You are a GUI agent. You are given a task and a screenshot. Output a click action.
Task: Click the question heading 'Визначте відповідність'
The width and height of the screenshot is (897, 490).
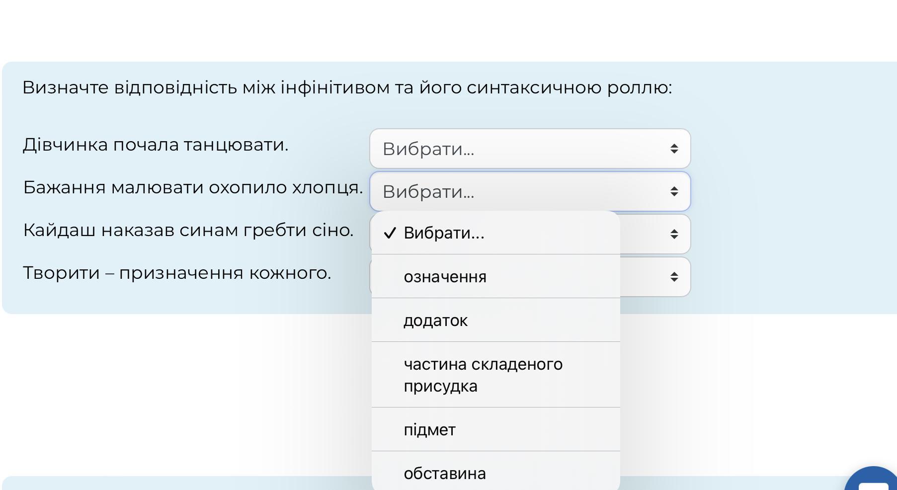(347, 87)
